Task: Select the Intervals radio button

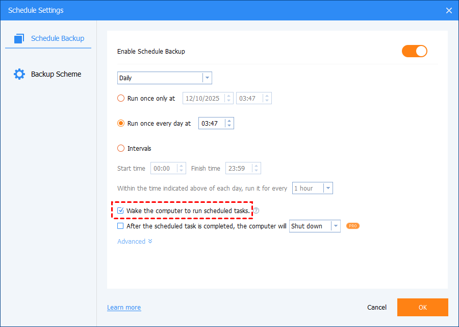Action: pyautogui.click(x=121, y=149)
